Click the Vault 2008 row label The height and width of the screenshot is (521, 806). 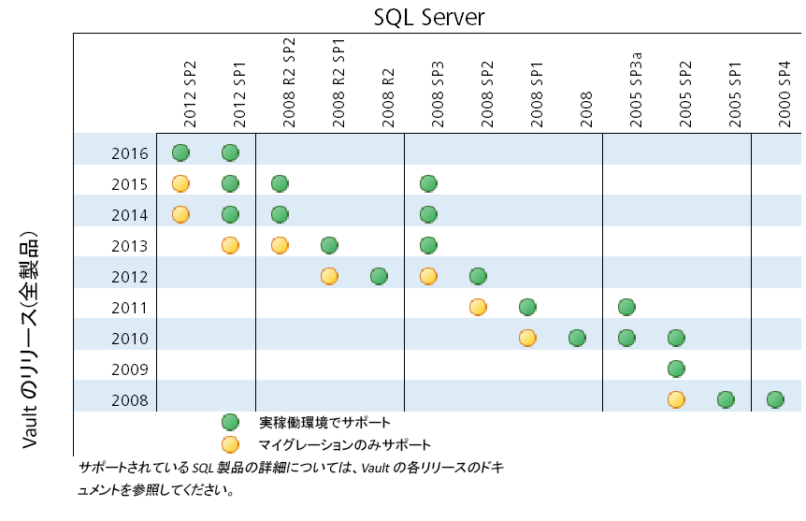[x=130, y=400]
